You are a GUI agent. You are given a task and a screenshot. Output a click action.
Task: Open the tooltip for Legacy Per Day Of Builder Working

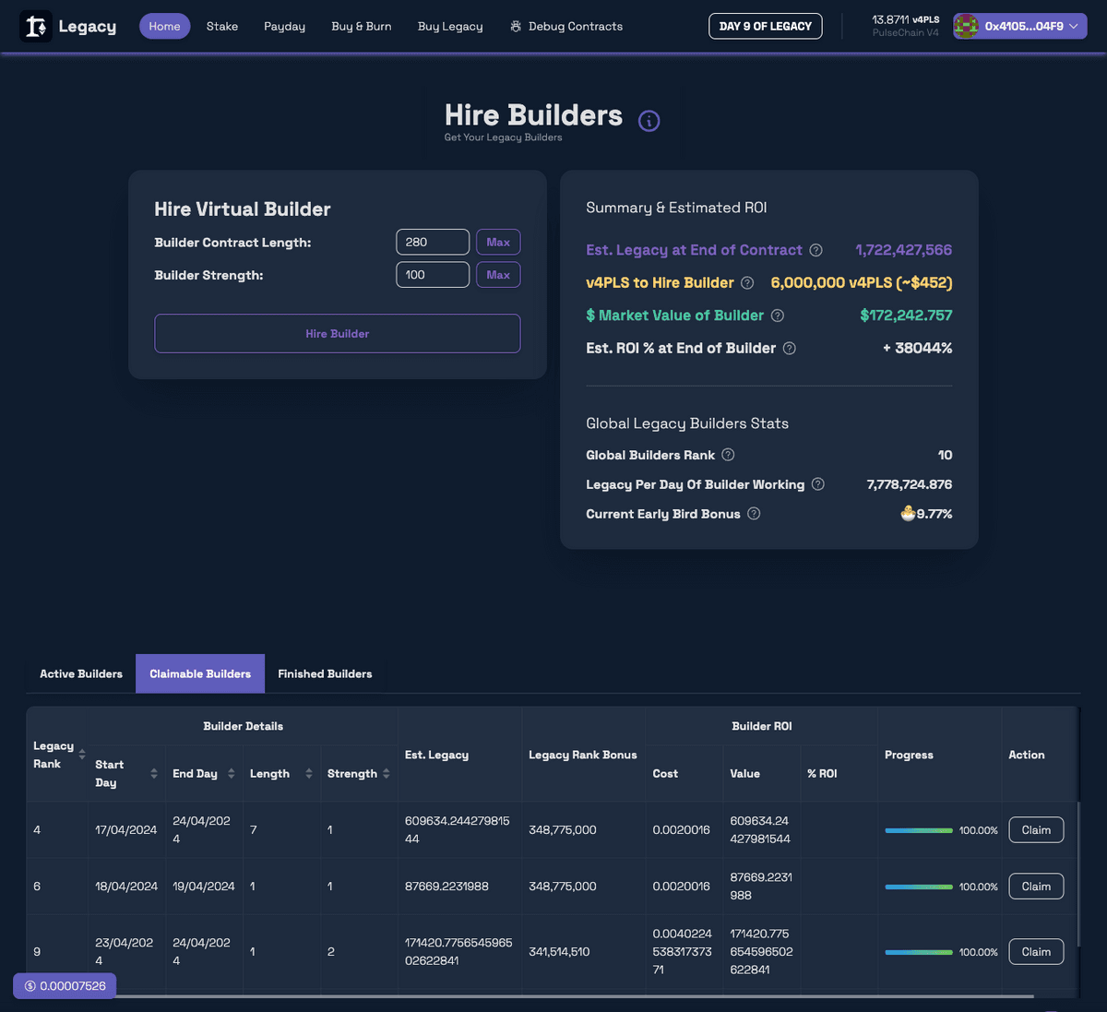point(817,483)
